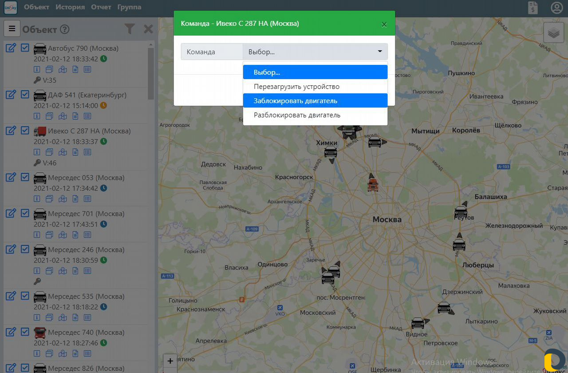Open map icon under Ивеко С 287 НА
This screenshot has width=568, height=373.
[63, 152]
